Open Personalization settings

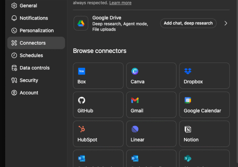(36, 31)
